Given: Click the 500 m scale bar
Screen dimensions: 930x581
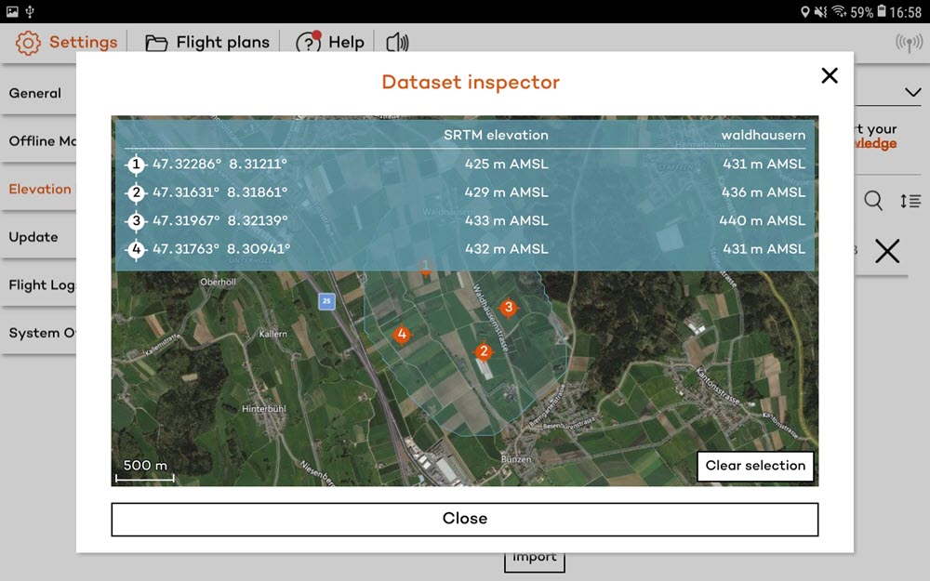Looking at the screenshot, I should tap(143, 470).
